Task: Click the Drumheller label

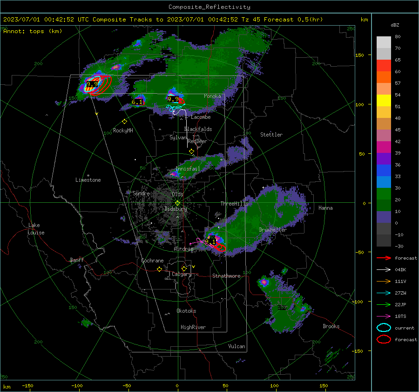Action: tap(273, 230)
